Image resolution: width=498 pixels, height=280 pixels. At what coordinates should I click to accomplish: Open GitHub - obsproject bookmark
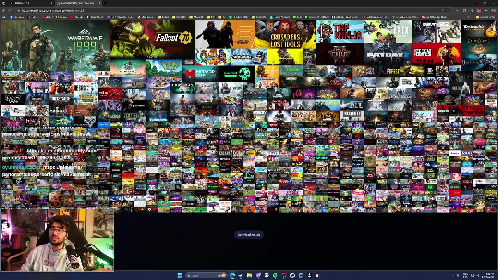(x=345, y=17)
